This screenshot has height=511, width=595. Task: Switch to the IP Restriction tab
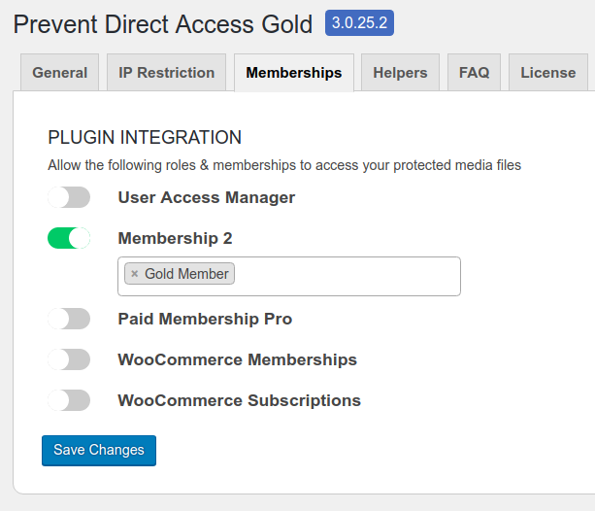pos(167,73)
